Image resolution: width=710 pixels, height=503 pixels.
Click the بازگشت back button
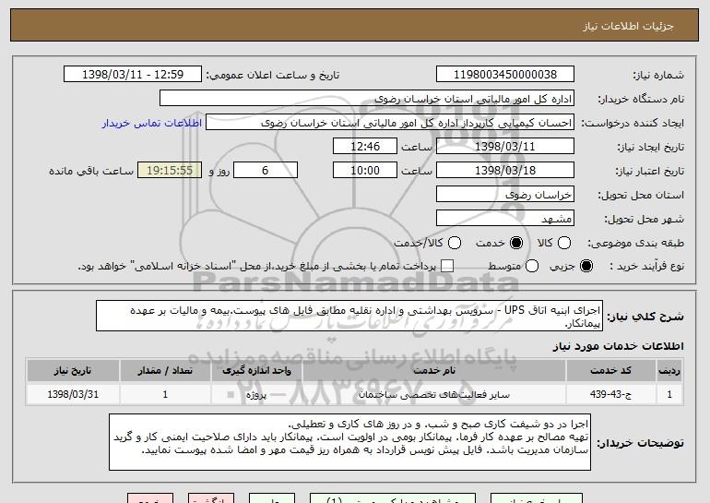(x=211, y=498)
